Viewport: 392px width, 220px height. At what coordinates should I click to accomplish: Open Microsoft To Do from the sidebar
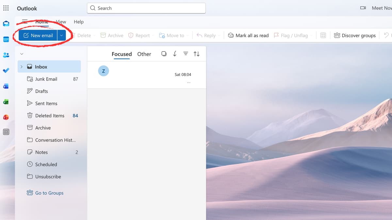(6, 70)
